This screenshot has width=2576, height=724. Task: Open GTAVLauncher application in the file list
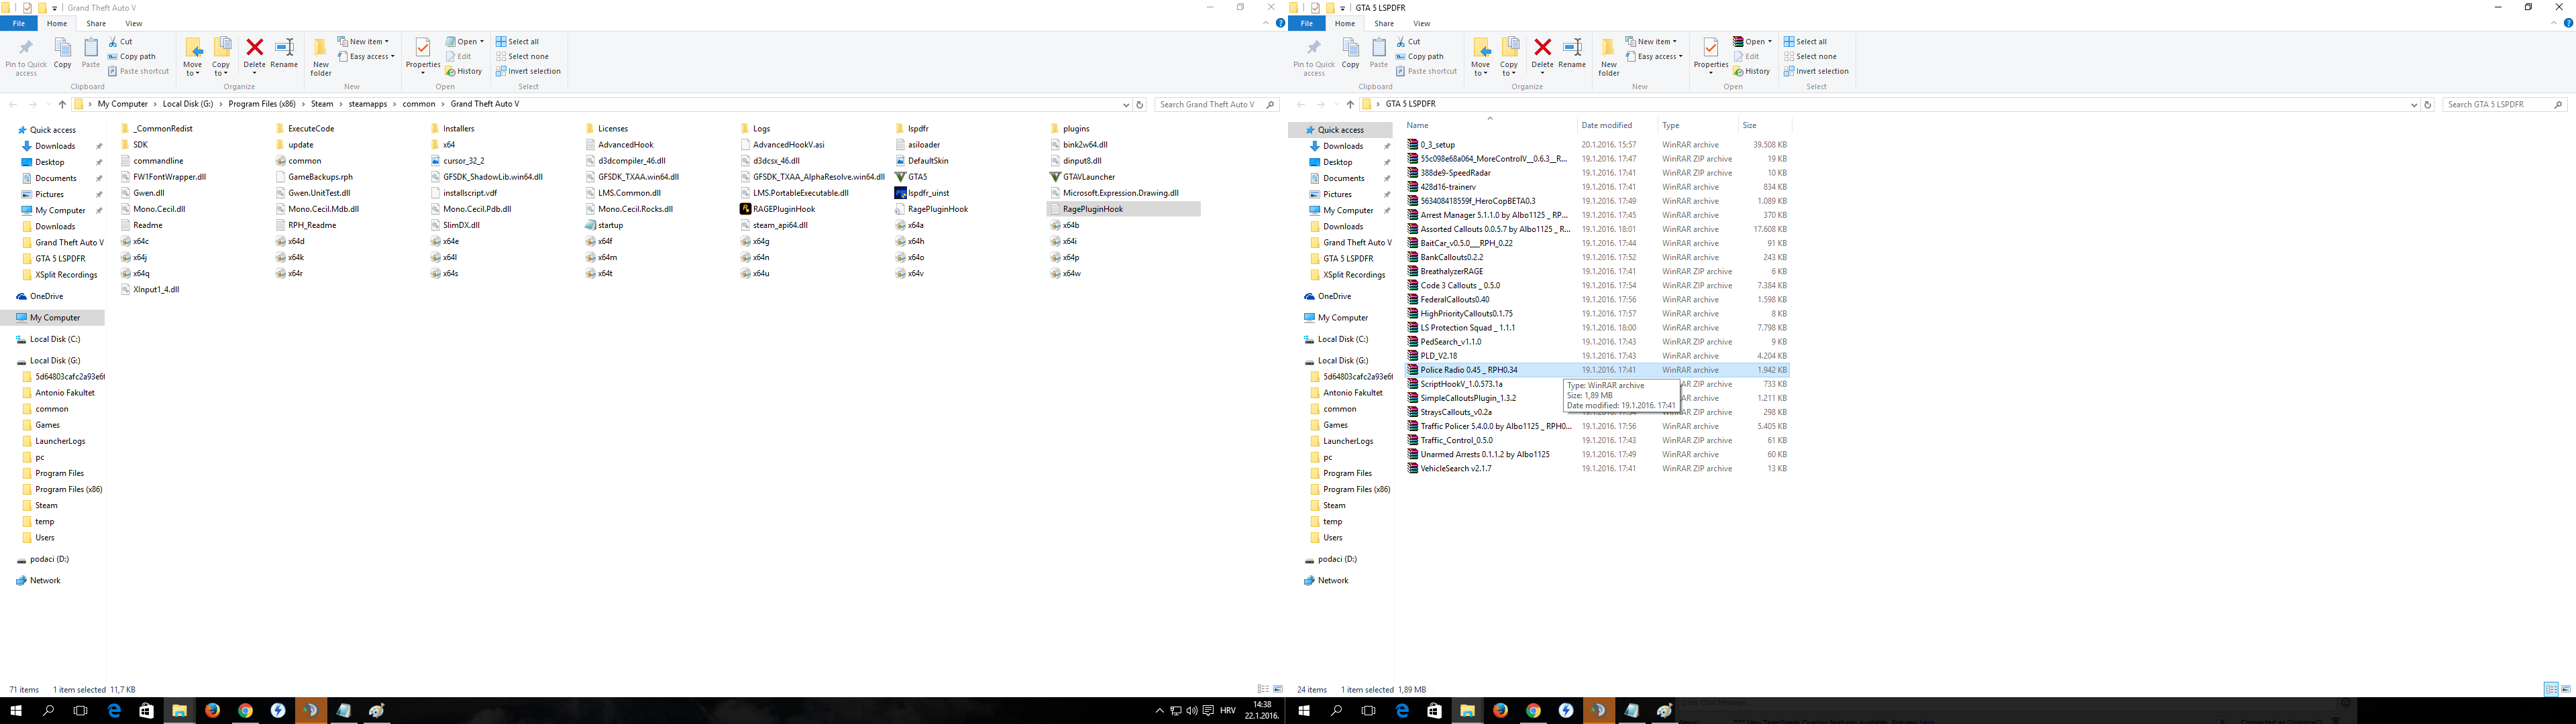click(1088, 177)
